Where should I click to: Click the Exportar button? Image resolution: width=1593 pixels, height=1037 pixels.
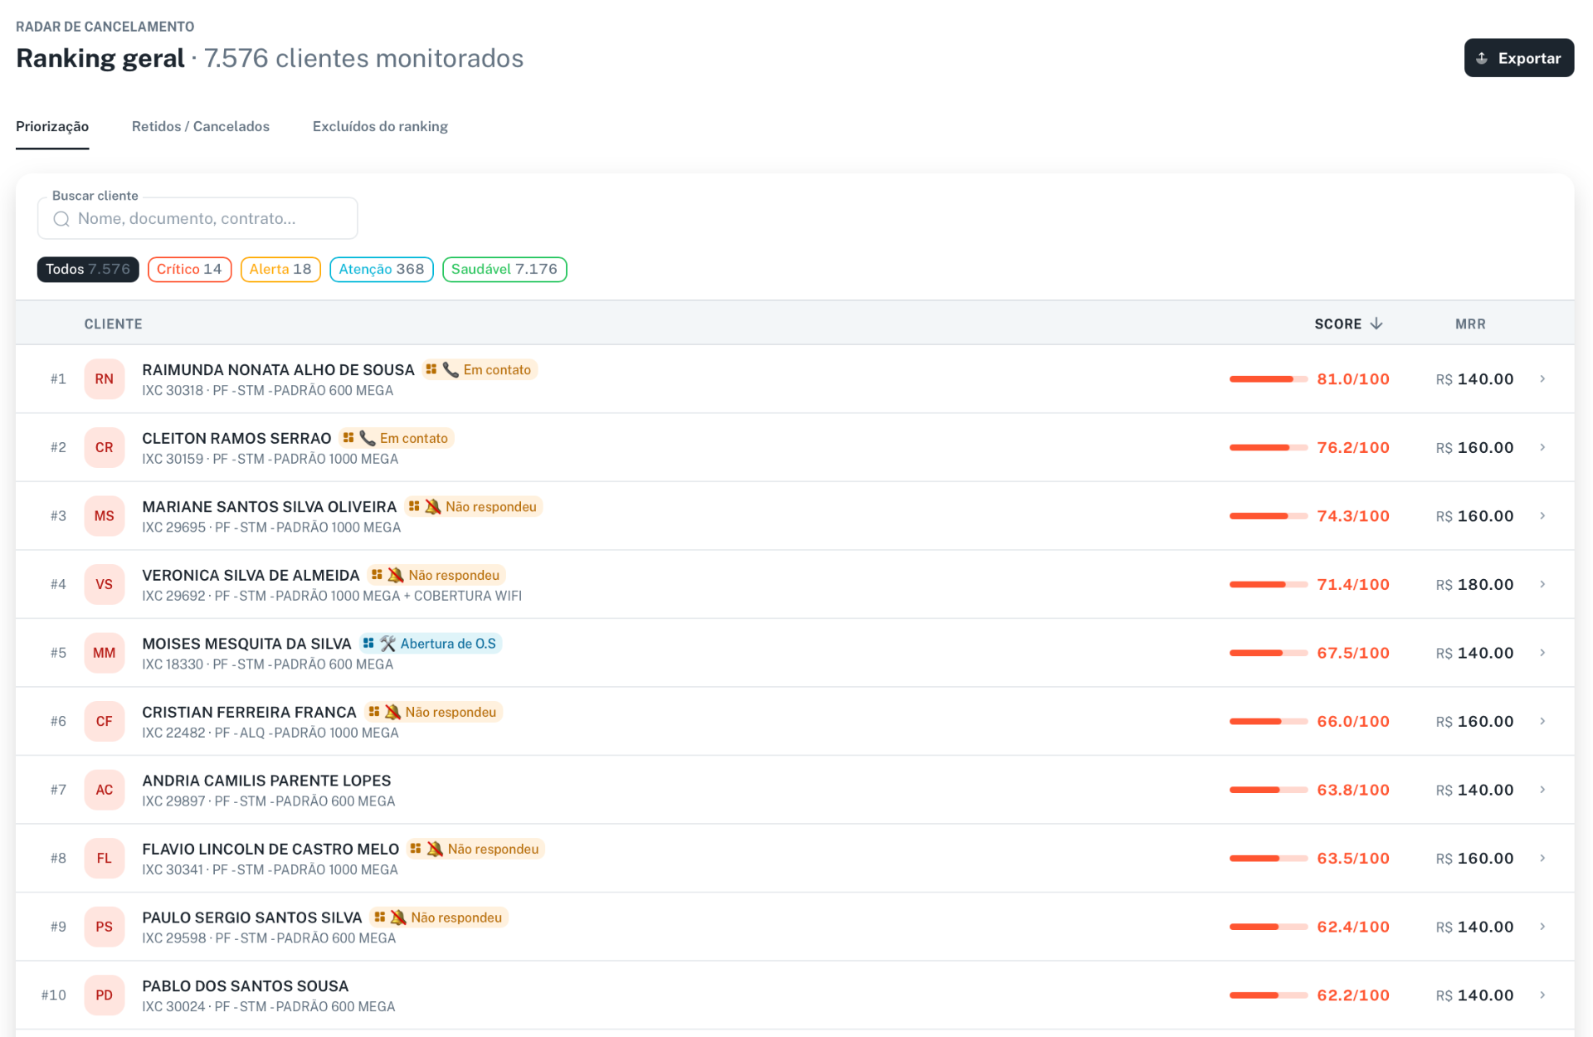pyautogui.click(x=1518, y=58)
